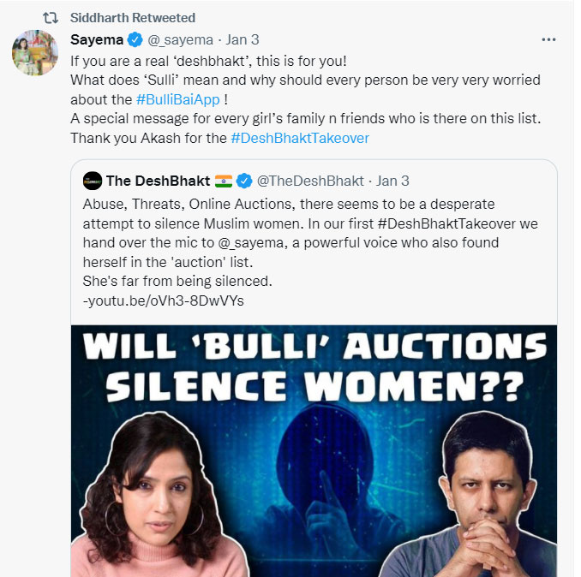Click Sayema's profile avatar
581x577 pixels.
(34, 52)
